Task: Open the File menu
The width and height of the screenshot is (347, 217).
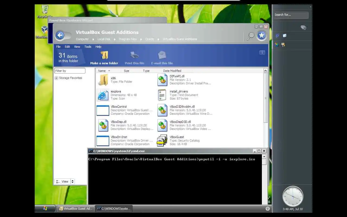Action: (58, 47)
